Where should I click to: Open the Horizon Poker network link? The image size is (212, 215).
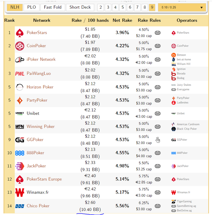(x=40, y=87)
